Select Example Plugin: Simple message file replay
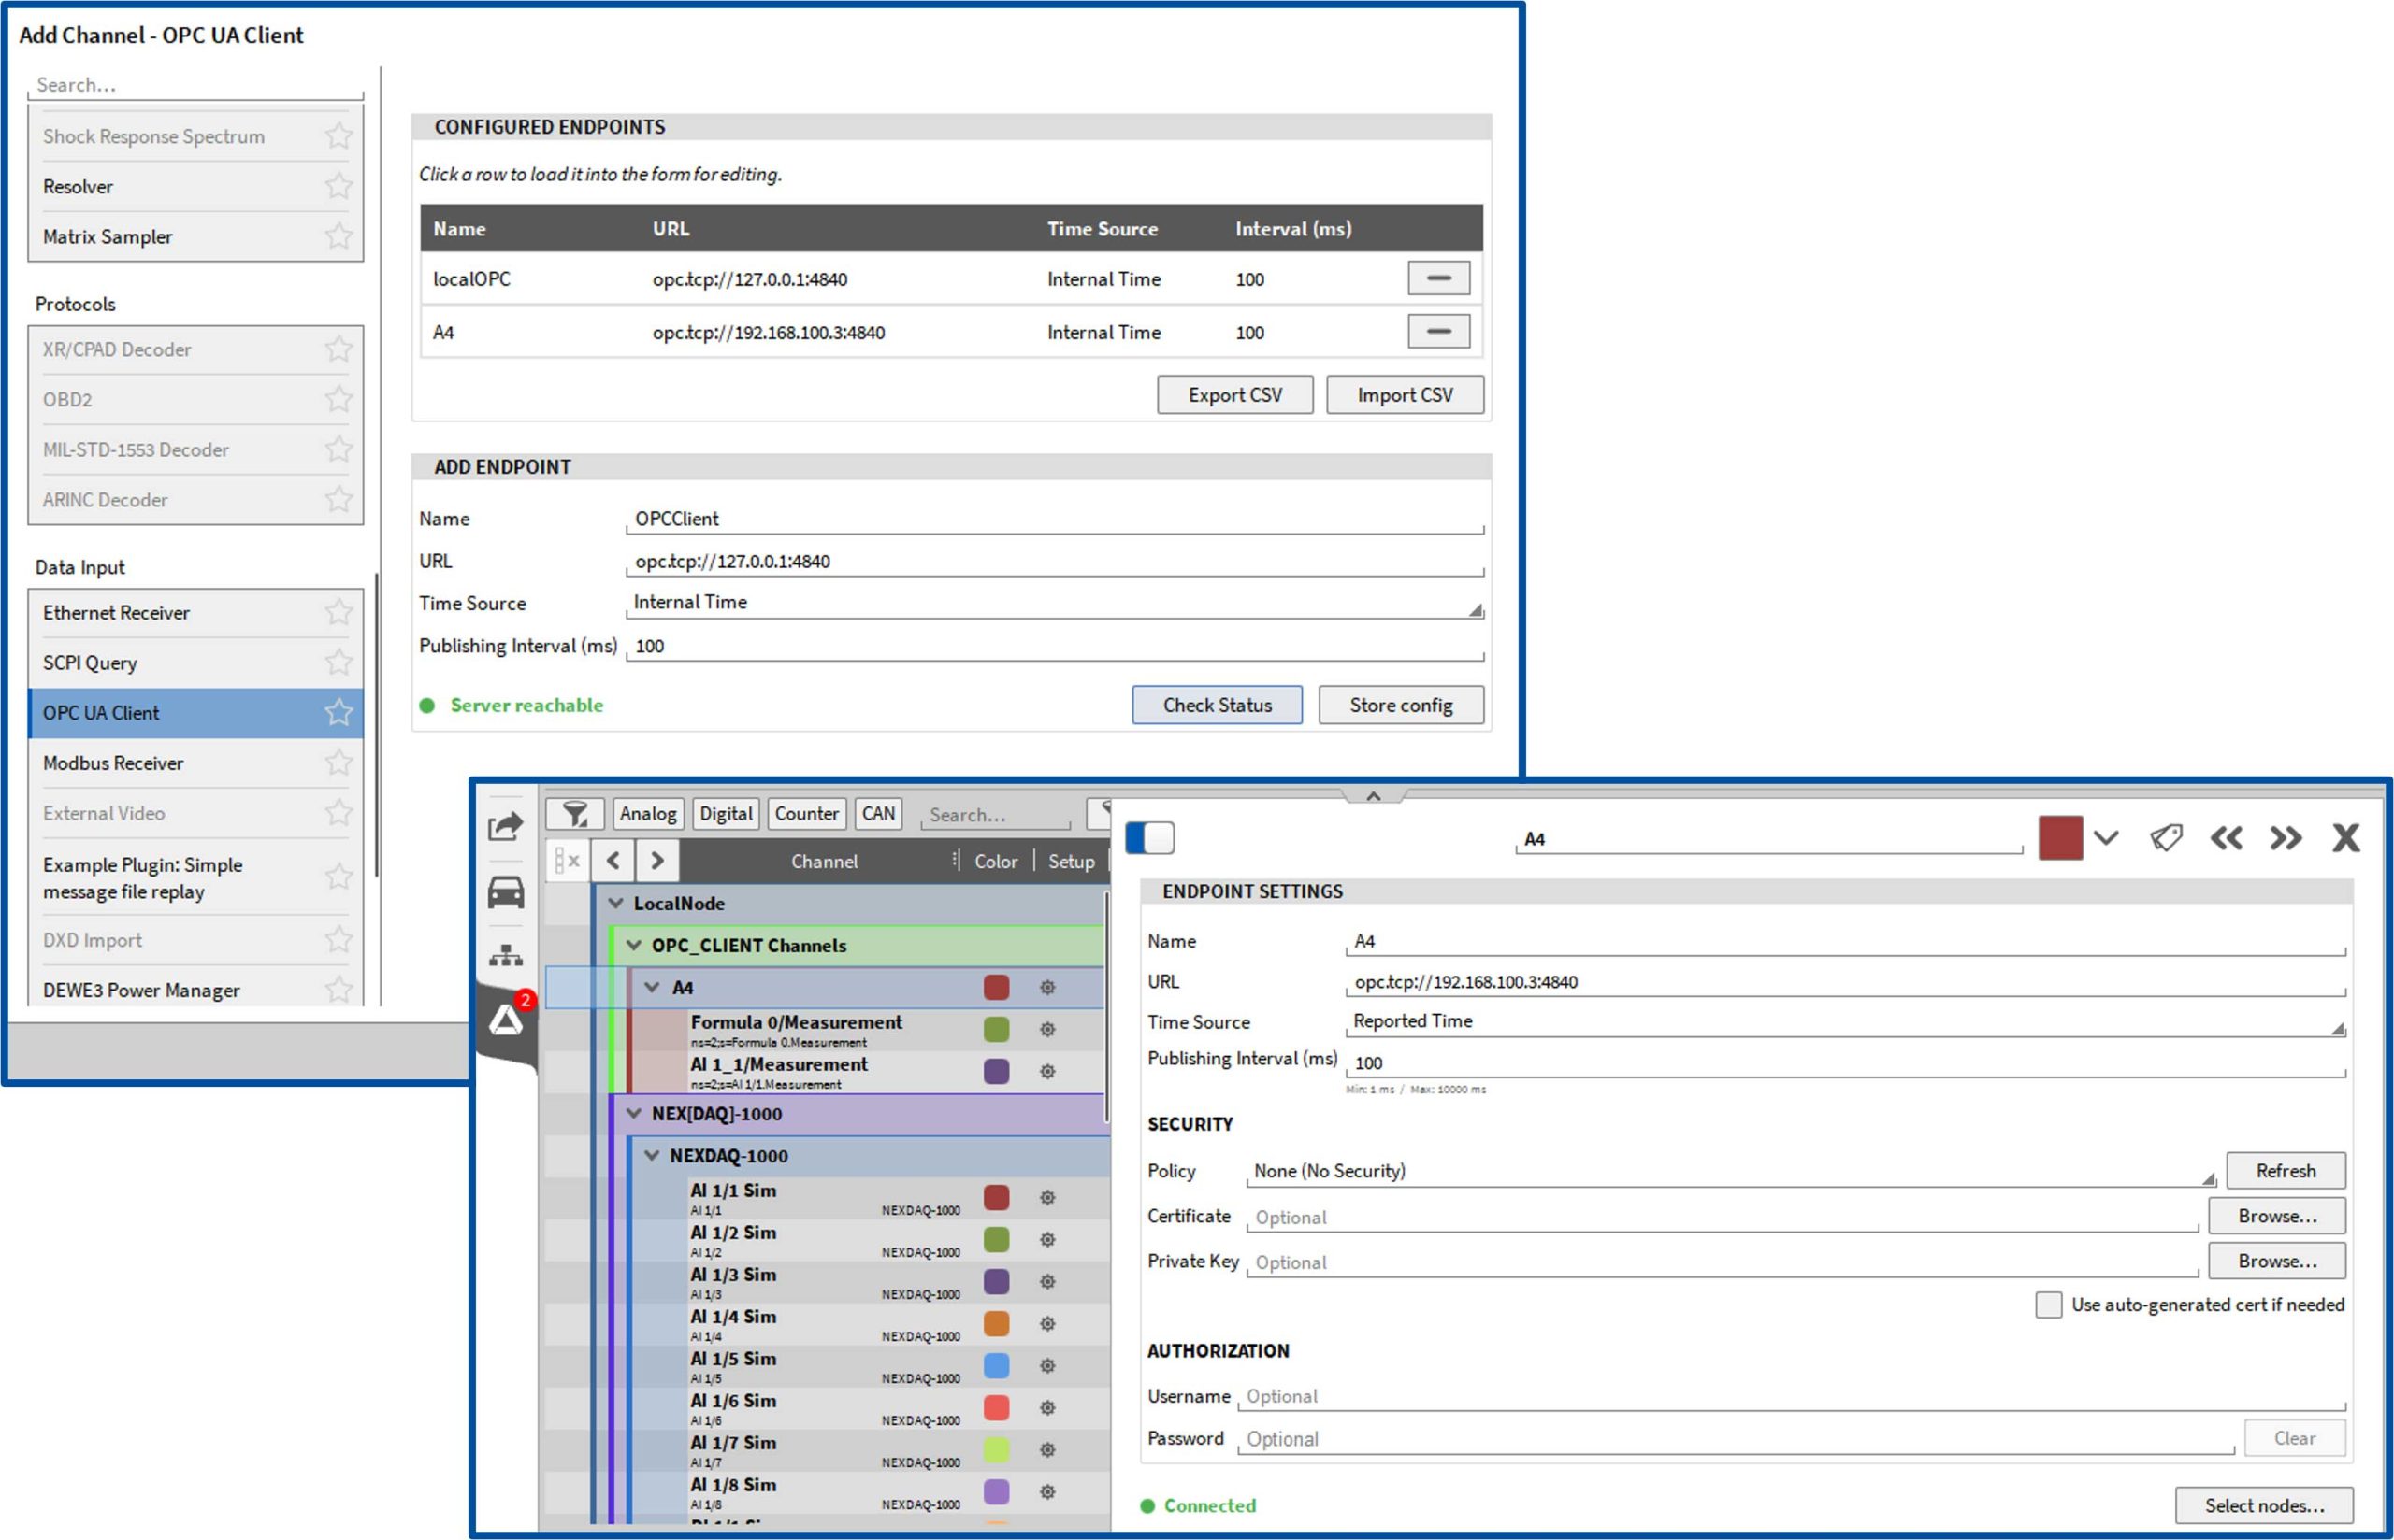The height and width of the screenshot is (1540, 2394). point(195,877)
